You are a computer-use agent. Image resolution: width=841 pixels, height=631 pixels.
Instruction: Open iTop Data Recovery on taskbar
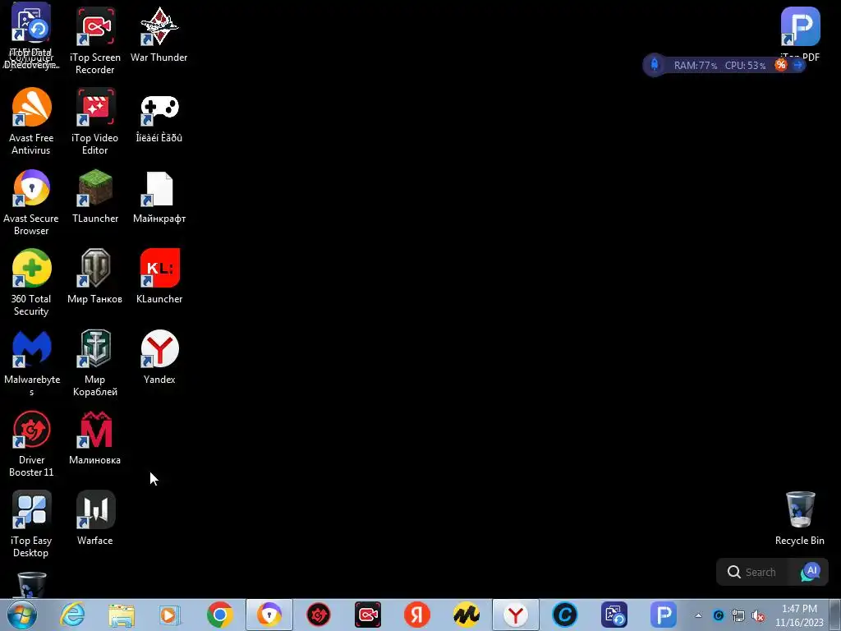[614, 615]
